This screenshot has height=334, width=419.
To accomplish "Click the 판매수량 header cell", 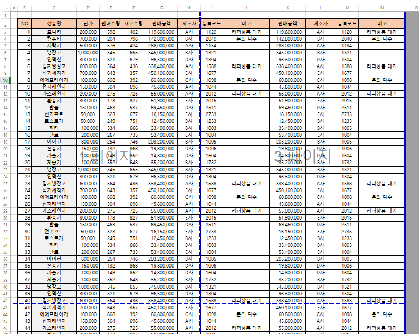I will click(x=111, y=24).
